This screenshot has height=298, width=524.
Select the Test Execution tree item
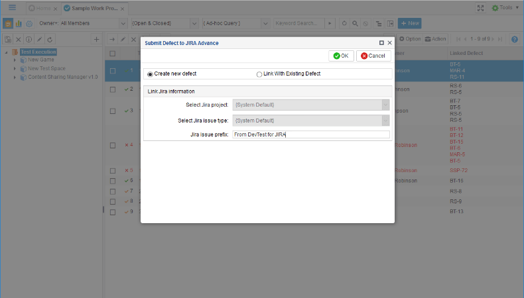pos(38,52)
